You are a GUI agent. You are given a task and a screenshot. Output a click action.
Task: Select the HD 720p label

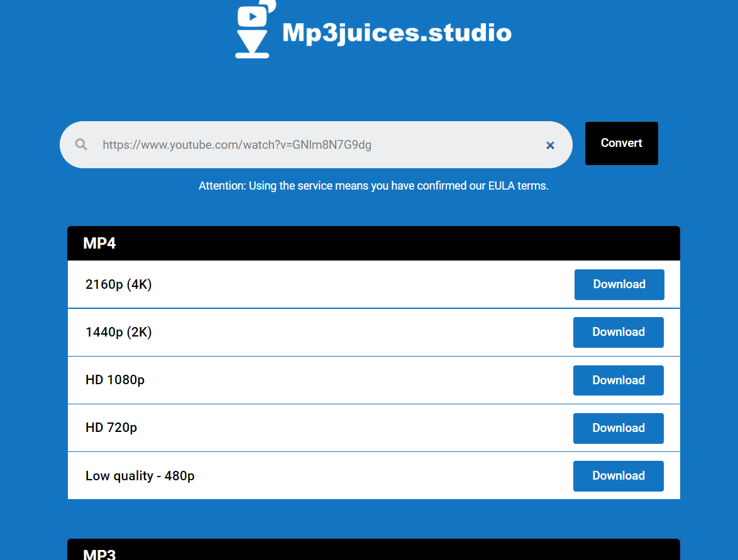pos(111,428)
